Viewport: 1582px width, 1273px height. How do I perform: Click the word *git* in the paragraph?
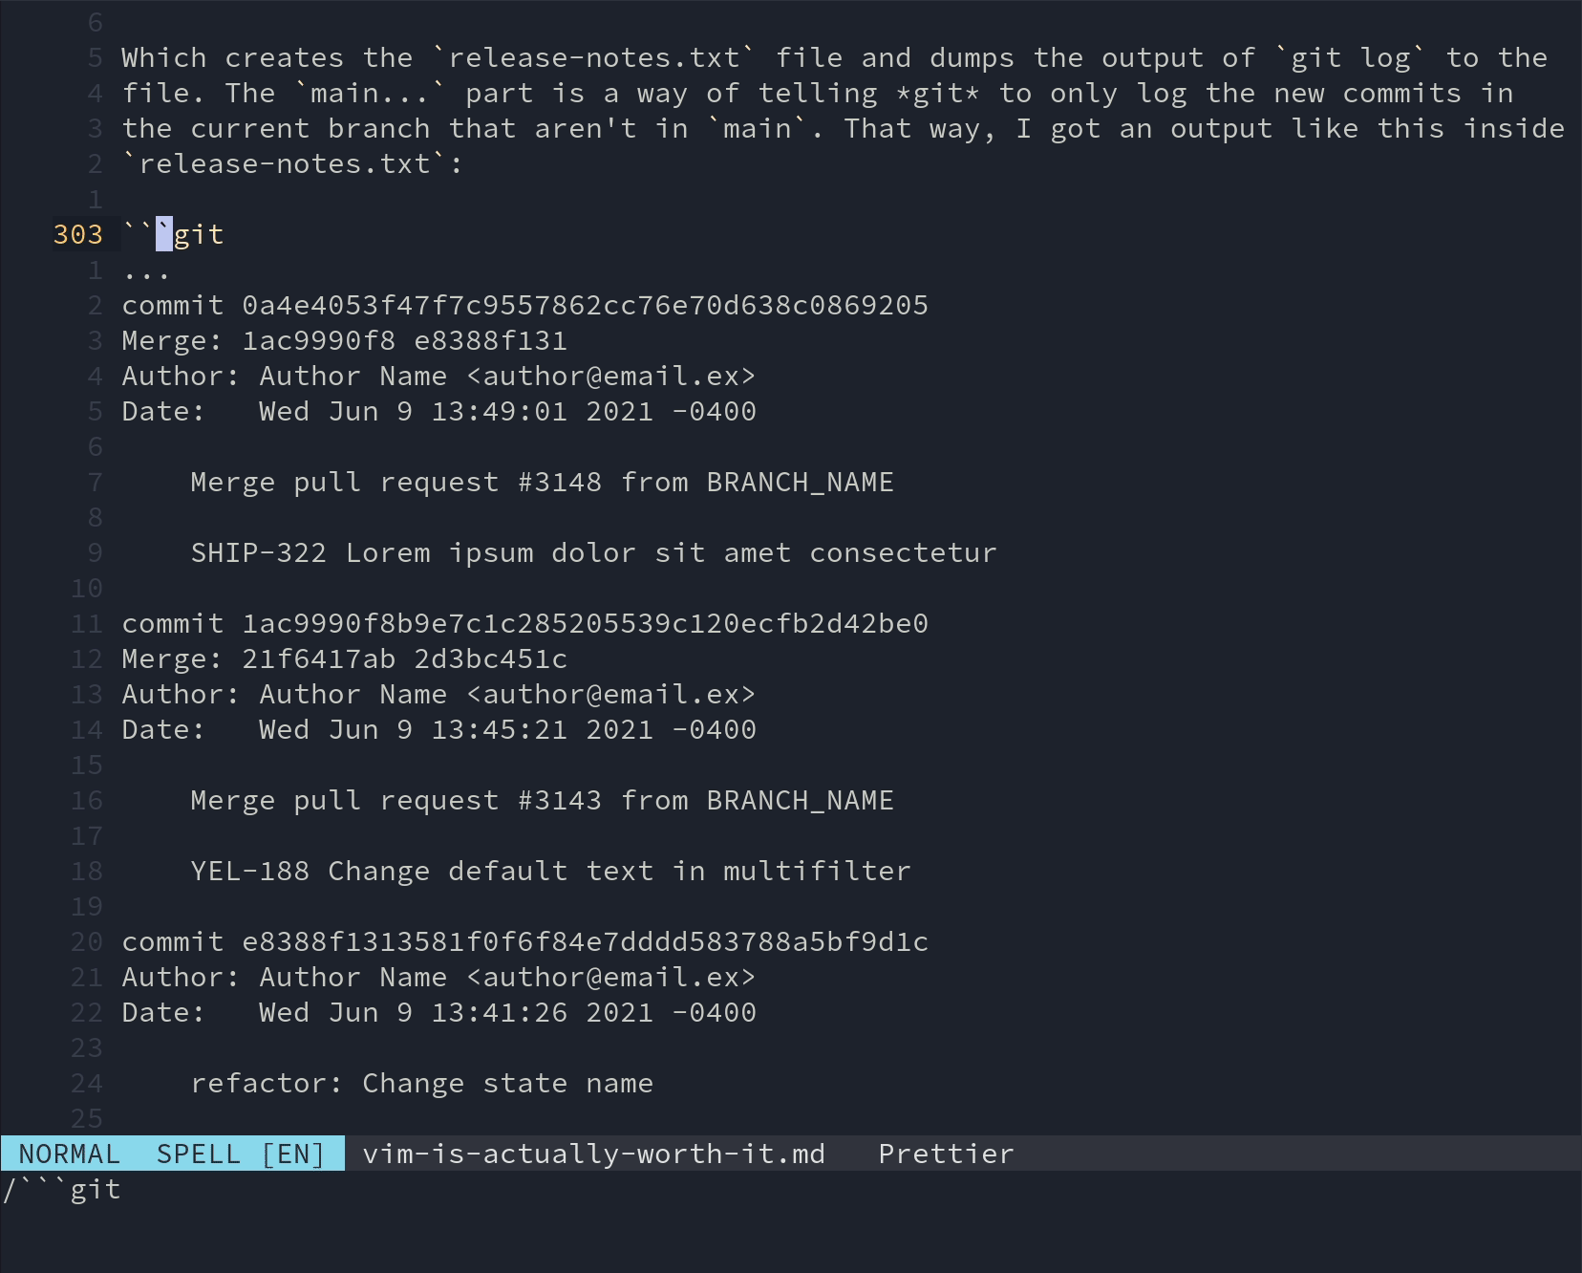coord(937,94)
